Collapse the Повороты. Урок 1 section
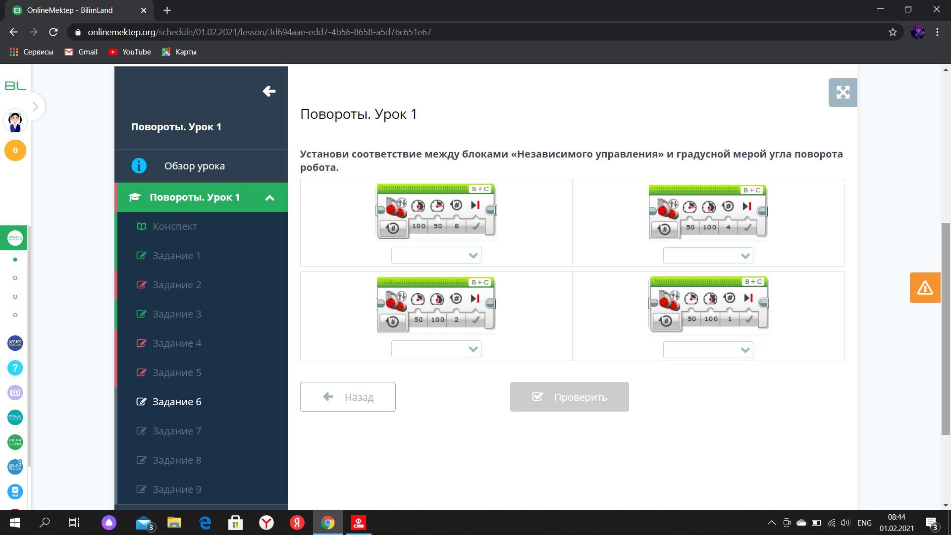 tap(269, 198)
